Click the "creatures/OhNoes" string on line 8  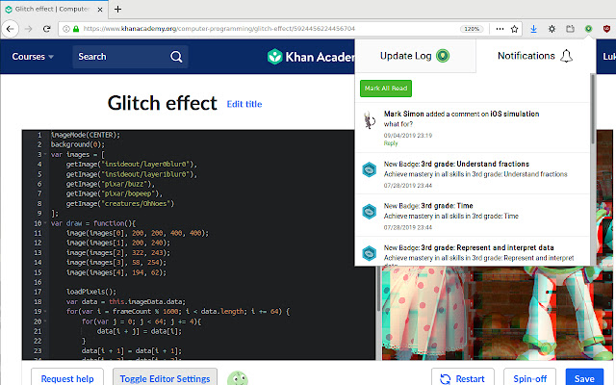[138, 203]
